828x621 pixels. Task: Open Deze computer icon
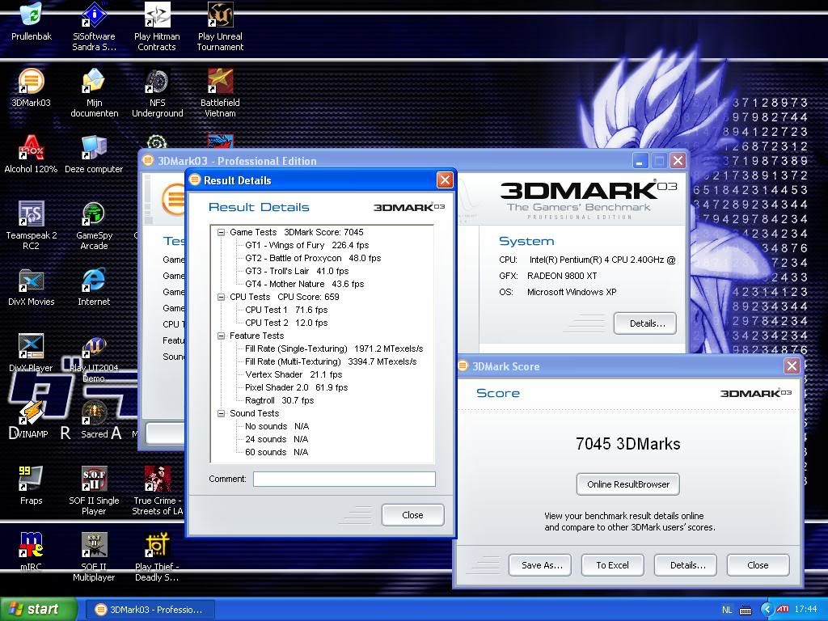point(94,154)
